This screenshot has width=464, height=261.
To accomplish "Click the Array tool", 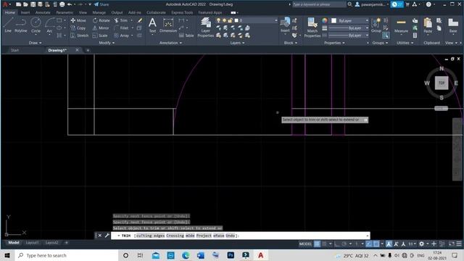I will [122, 36].
